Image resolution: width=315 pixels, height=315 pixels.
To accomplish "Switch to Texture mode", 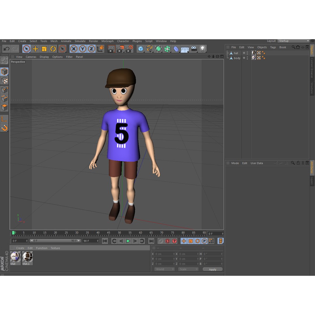I will [4, 80].
